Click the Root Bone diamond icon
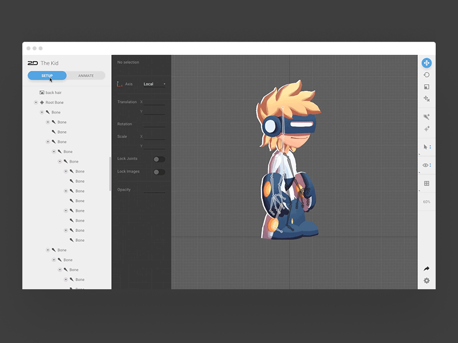 click(x=42, y=102)
